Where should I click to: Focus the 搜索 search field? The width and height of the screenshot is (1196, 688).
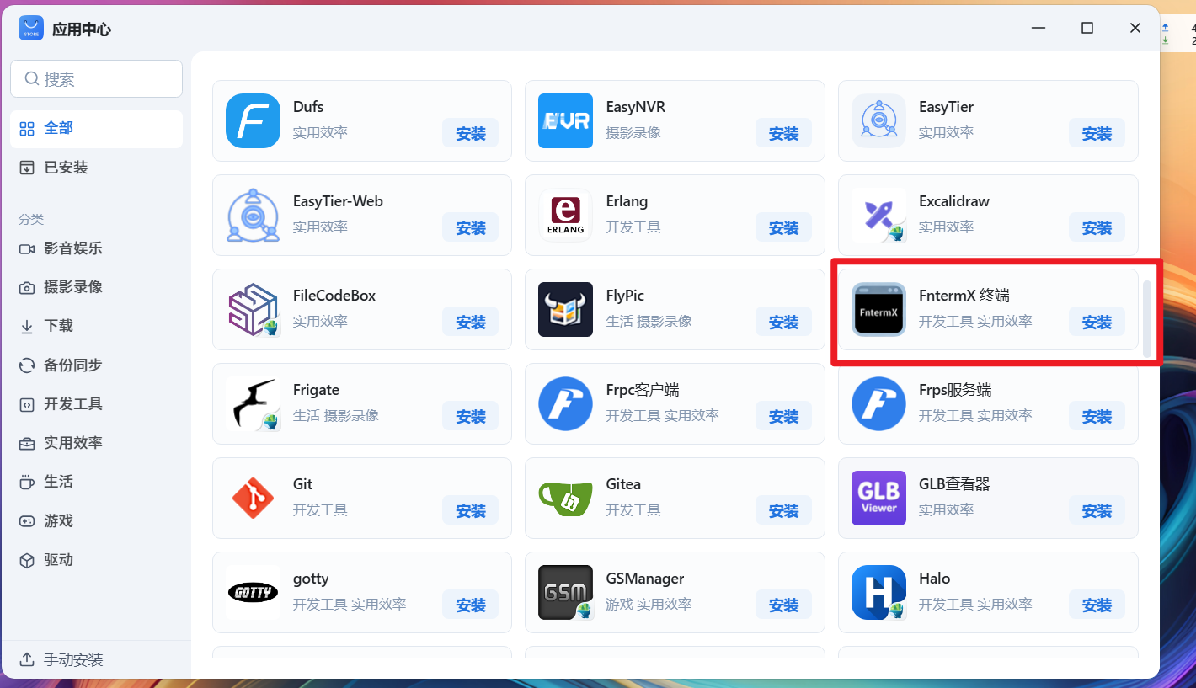tap(96, 78)
